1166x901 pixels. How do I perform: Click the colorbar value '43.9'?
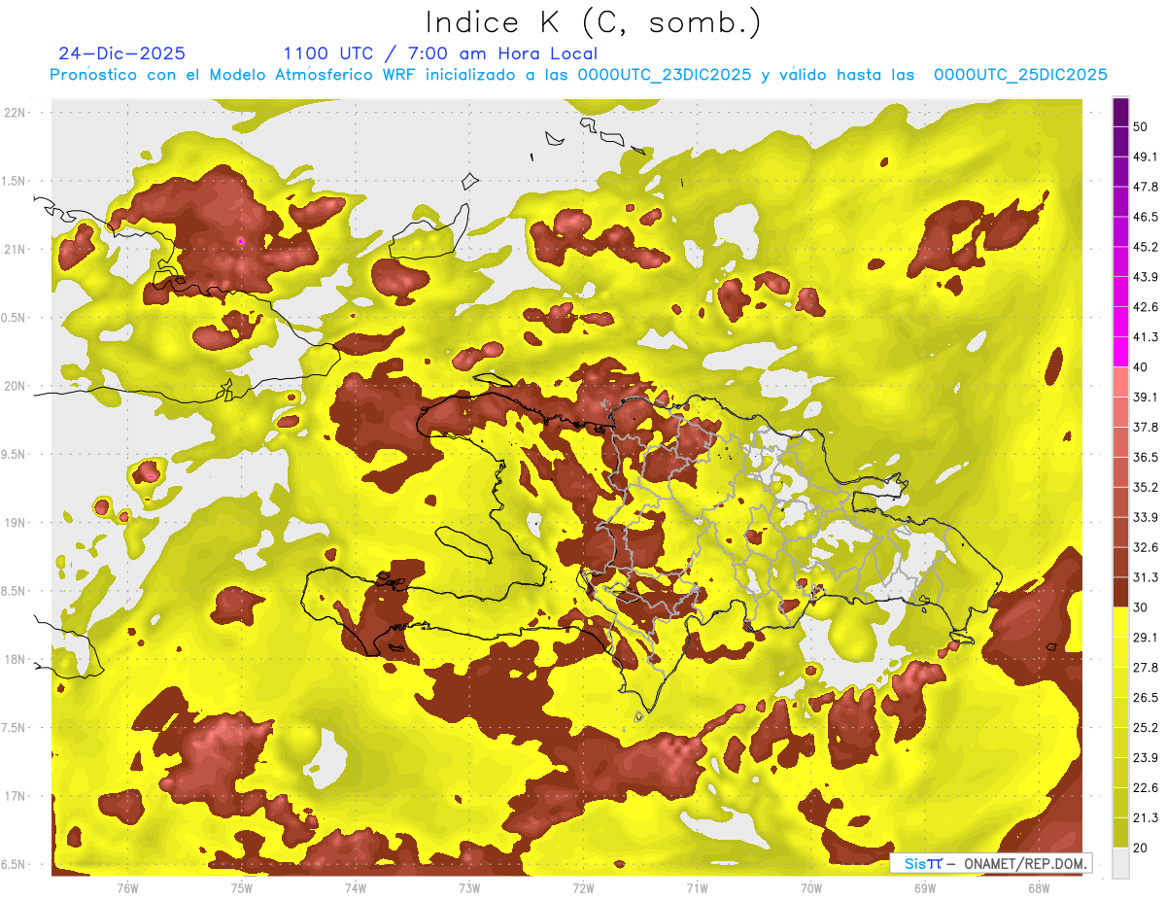point(1146,277)
